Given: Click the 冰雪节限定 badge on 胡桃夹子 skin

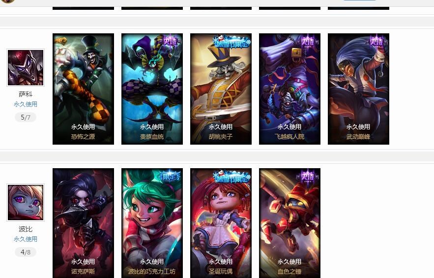Looking at the screenshot, I should coord(231,42).
